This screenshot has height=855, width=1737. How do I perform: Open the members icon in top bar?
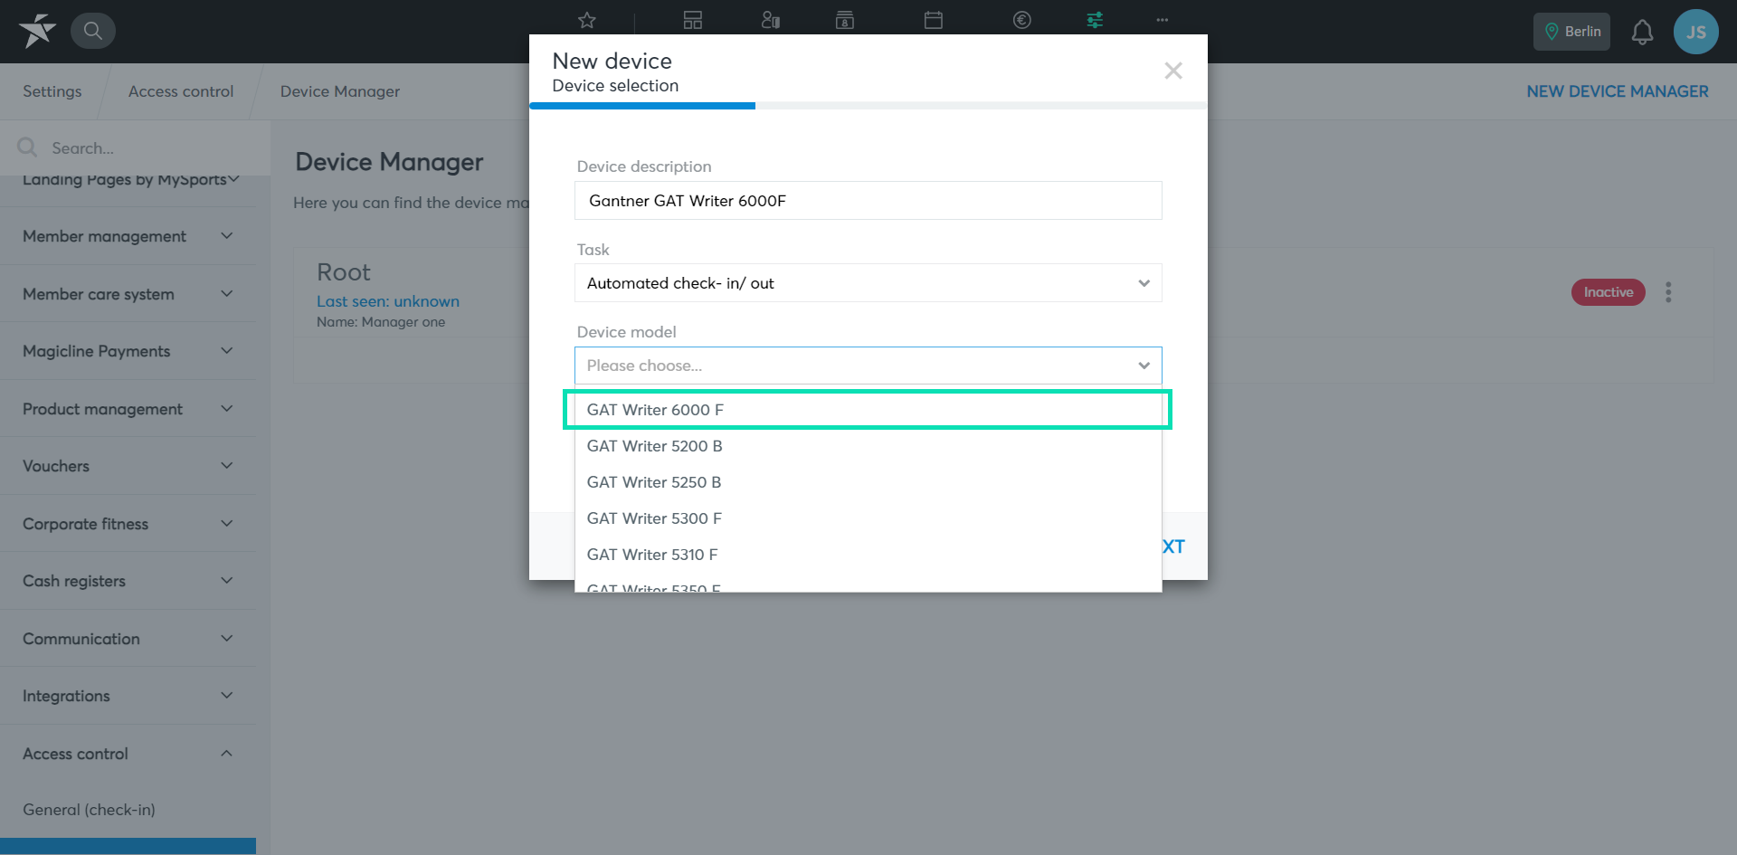(x=770, y=20)
